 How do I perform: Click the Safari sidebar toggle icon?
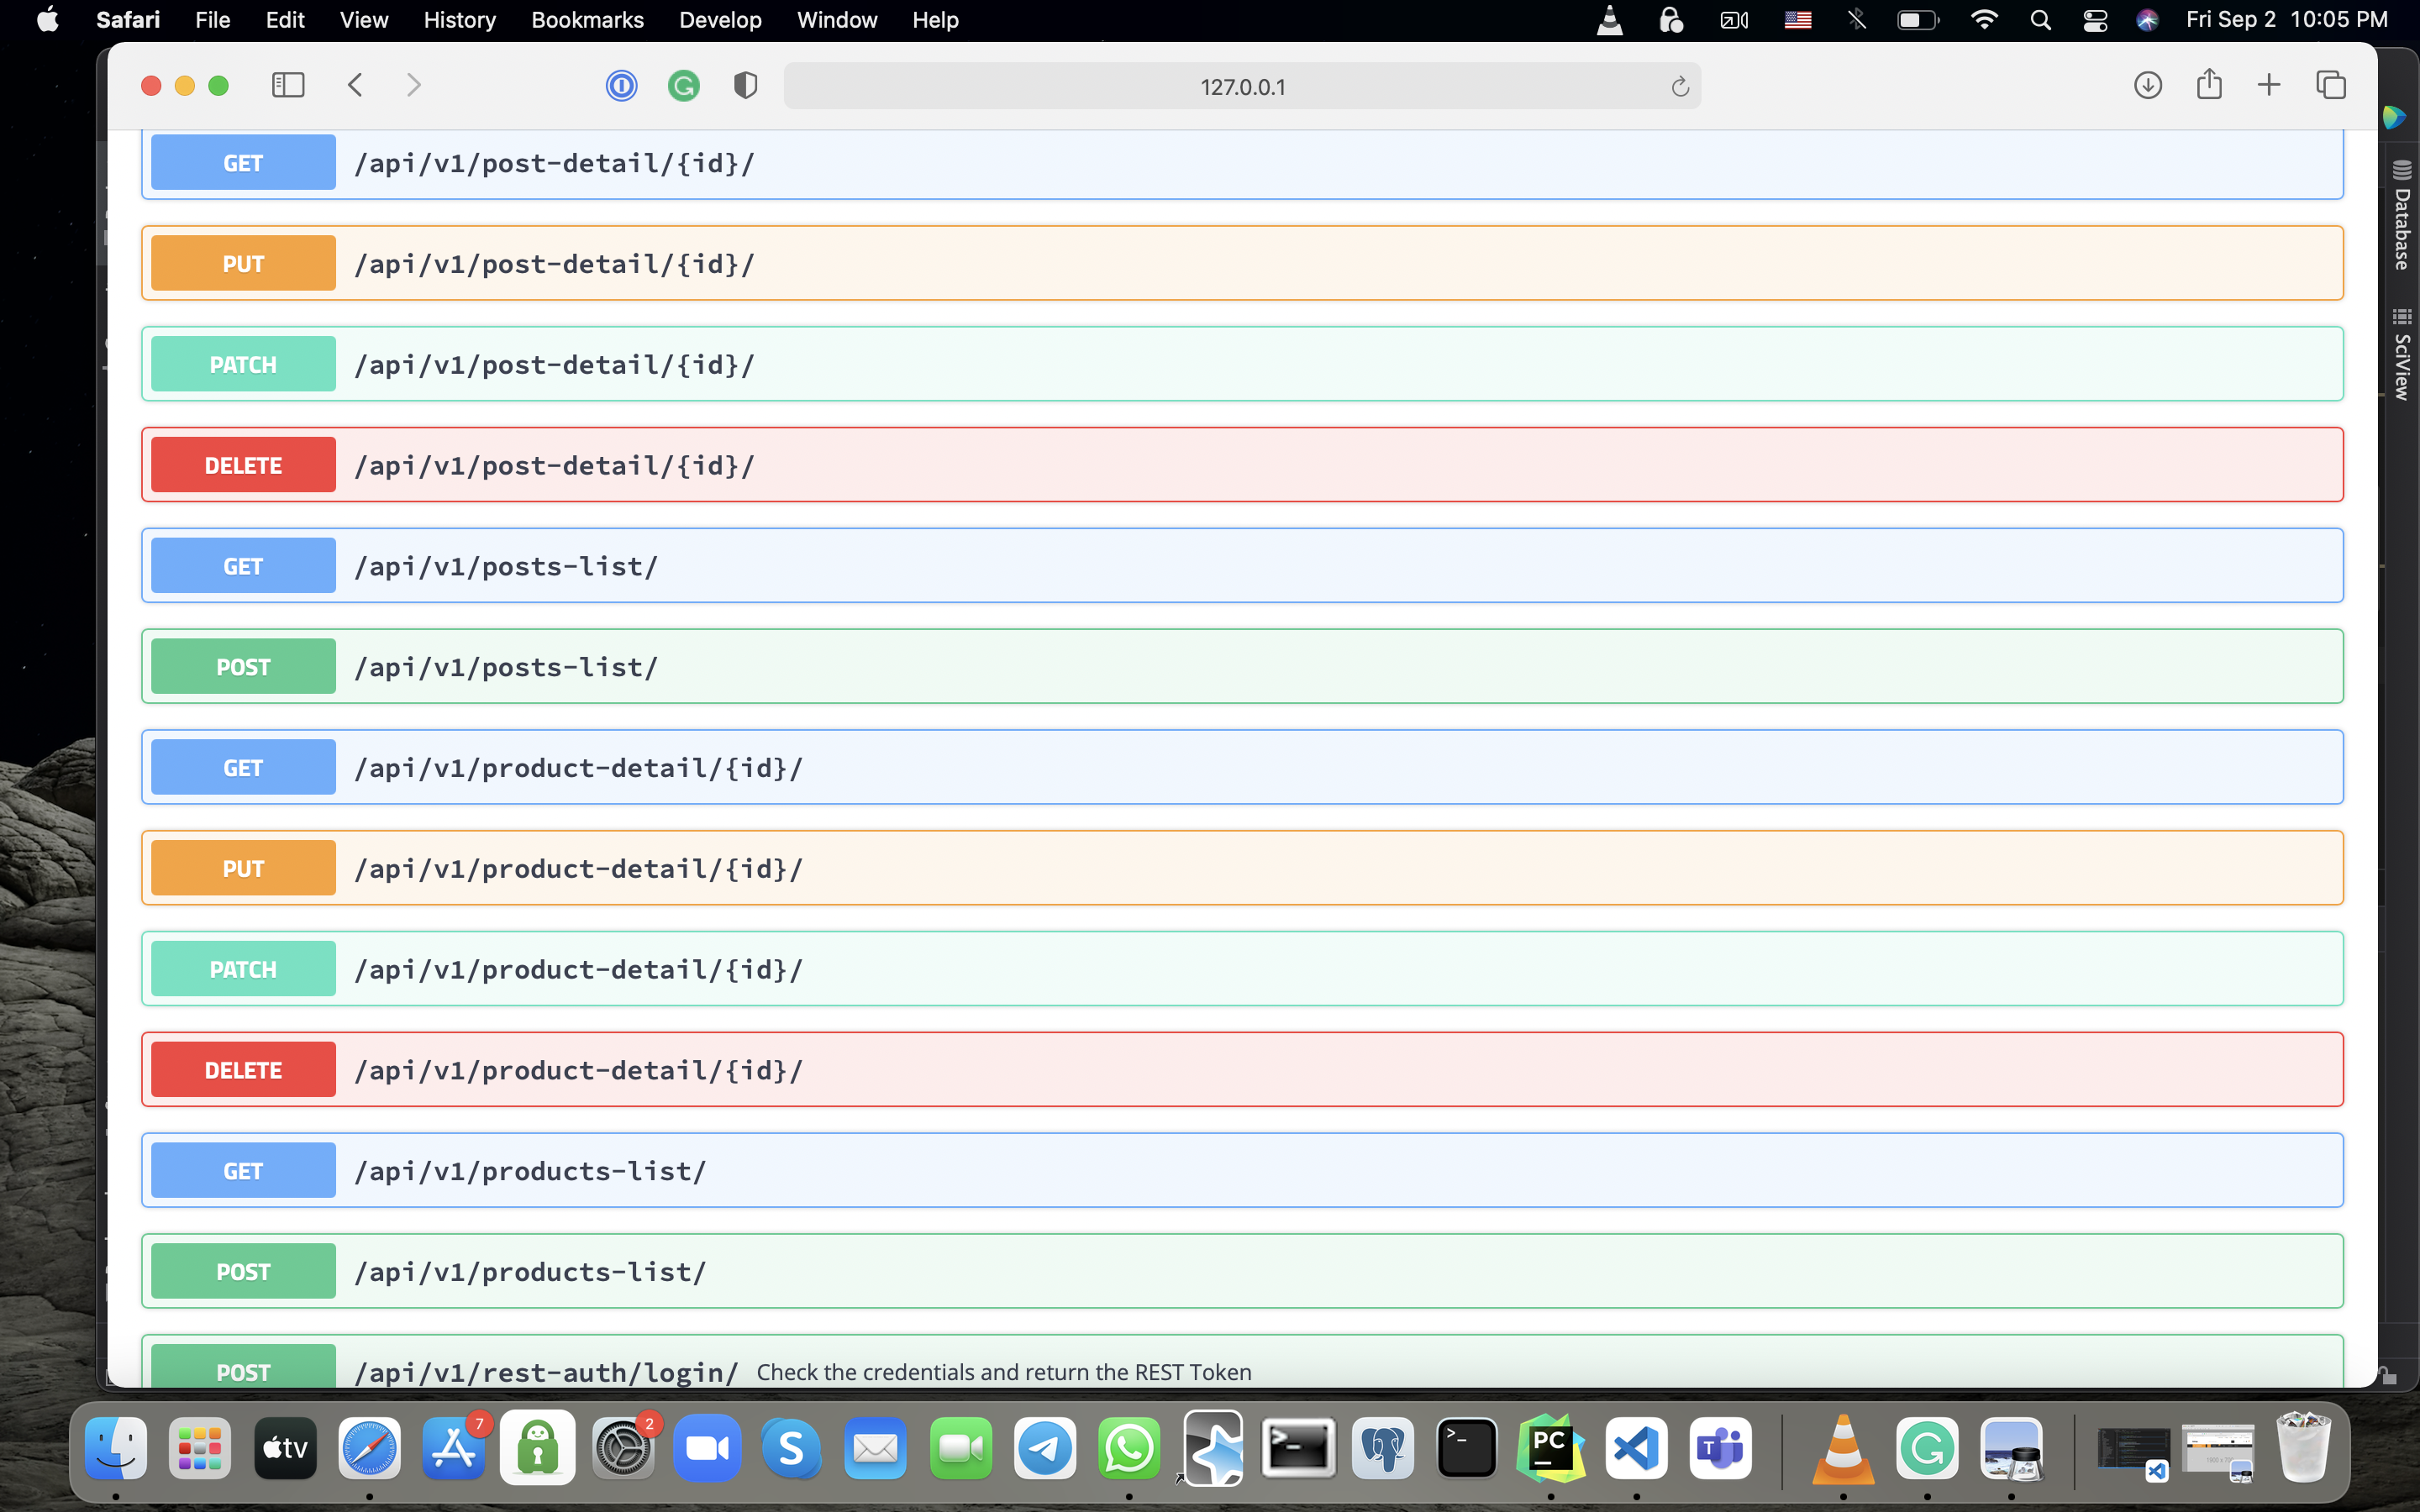coord(288,85)
